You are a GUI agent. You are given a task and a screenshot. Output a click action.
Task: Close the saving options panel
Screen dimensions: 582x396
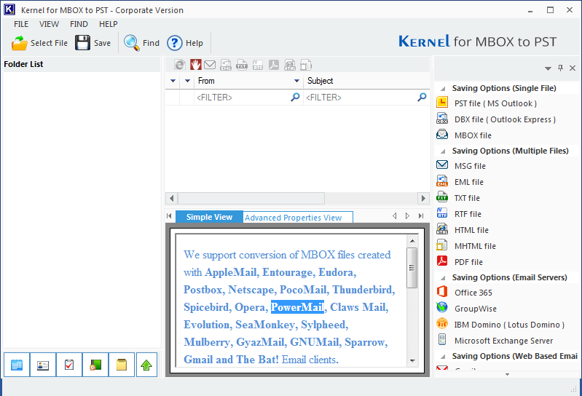pos(573,68)
